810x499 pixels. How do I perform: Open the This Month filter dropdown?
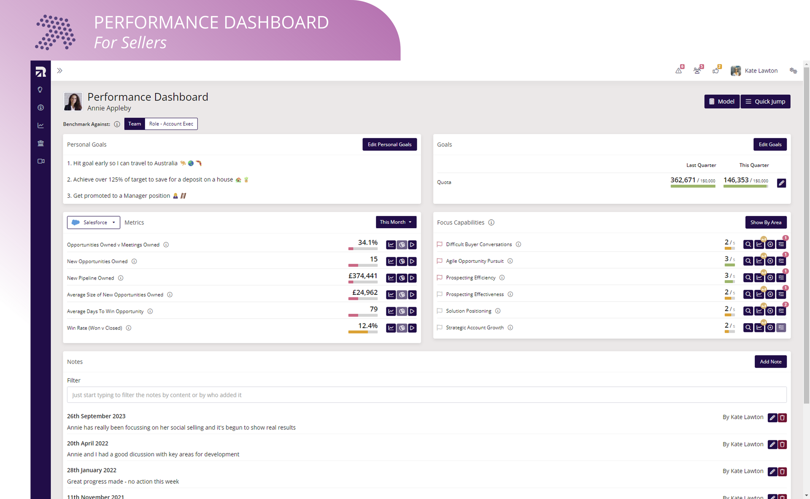(x=396, y=222)
